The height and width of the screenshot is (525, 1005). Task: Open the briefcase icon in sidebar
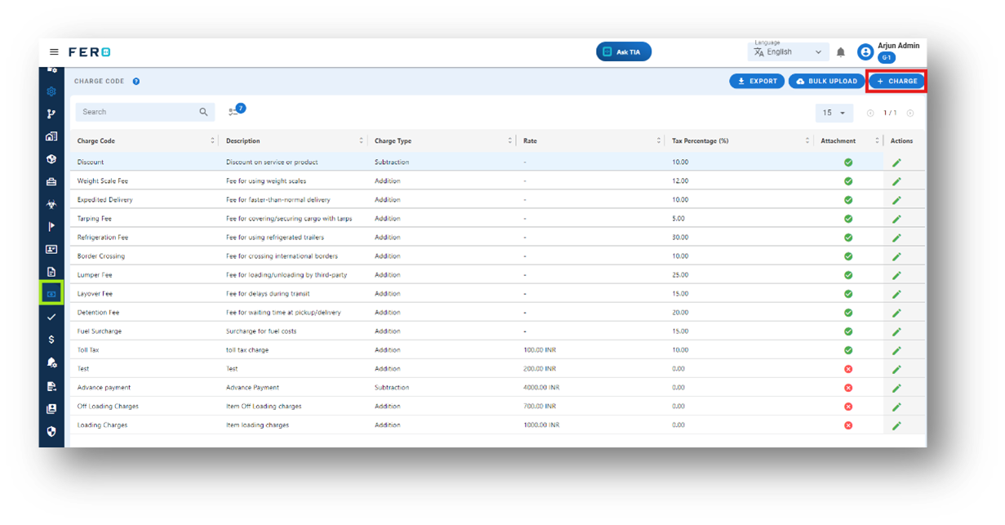coord(51,182)
